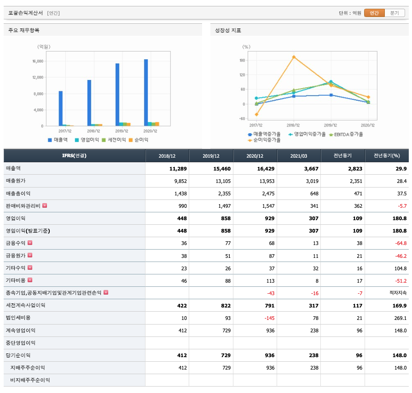412x393 pixels.
Task: Click the 13,953 매출원가 value
Action: click(267, 181)
